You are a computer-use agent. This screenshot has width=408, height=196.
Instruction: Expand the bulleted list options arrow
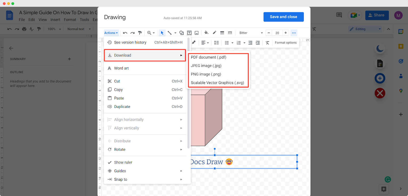coord(232,43)
